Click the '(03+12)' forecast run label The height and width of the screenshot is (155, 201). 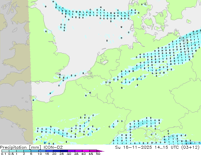click(x=191, y=147)
